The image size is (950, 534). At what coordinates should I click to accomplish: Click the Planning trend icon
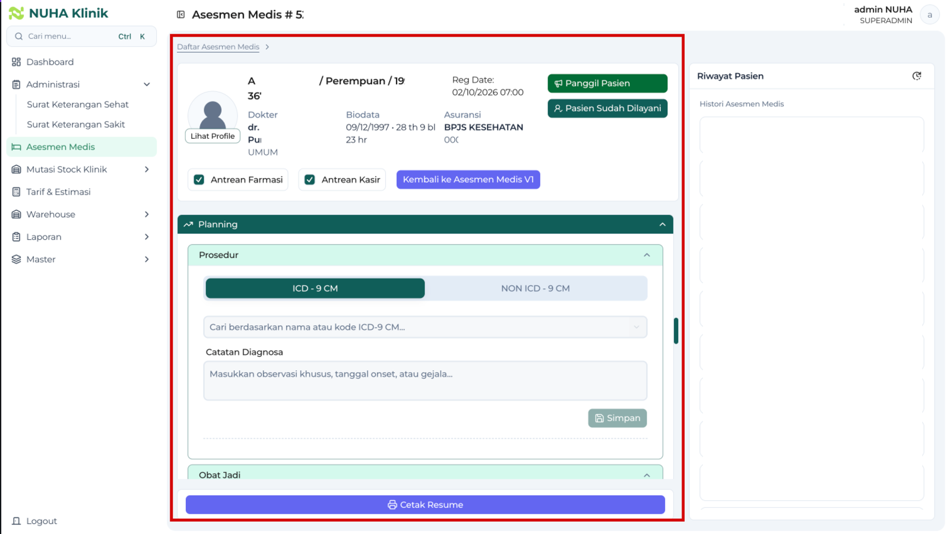188,224
